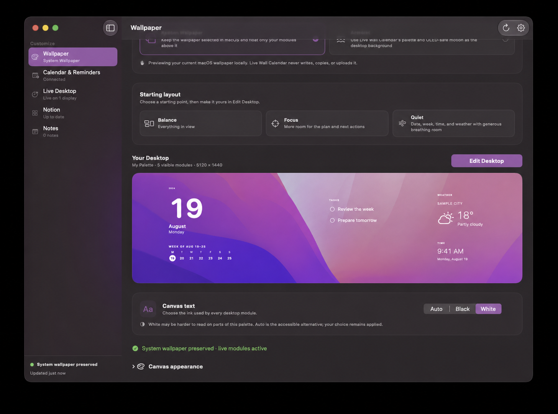
Task: Choose the Quiet starting layout
Action: (x=453, y=123)
